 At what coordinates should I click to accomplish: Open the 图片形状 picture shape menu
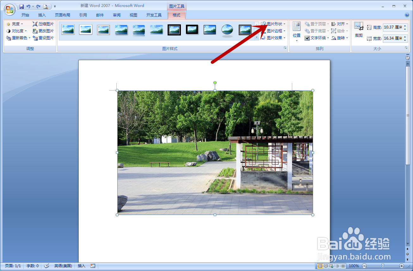274,24
